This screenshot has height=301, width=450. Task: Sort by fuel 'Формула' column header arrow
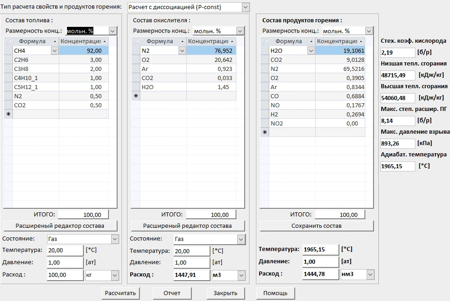[x=54, y=41]
